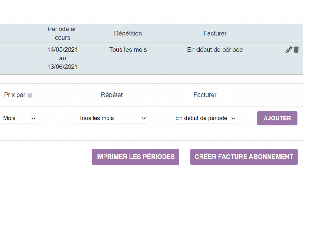Click the help icon beside Prix par
Viewport: 310px width, 225px height.
pyautogui.click(x=30, y=95)
